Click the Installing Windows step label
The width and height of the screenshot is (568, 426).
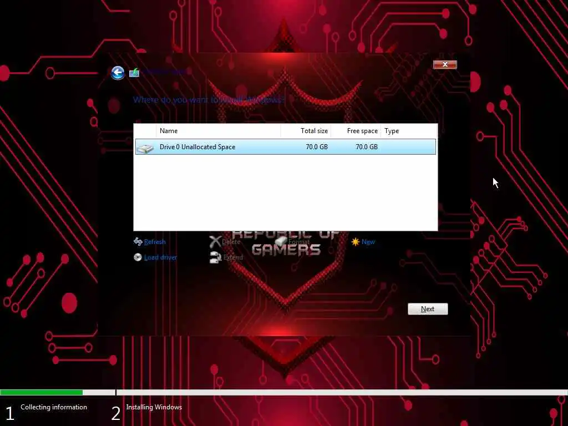(154, 407)
